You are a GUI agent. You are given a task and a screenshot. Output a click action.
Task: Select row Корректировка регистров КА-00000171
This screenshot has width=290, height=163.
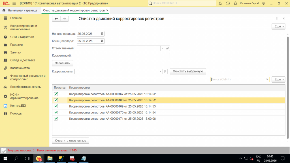169,119
